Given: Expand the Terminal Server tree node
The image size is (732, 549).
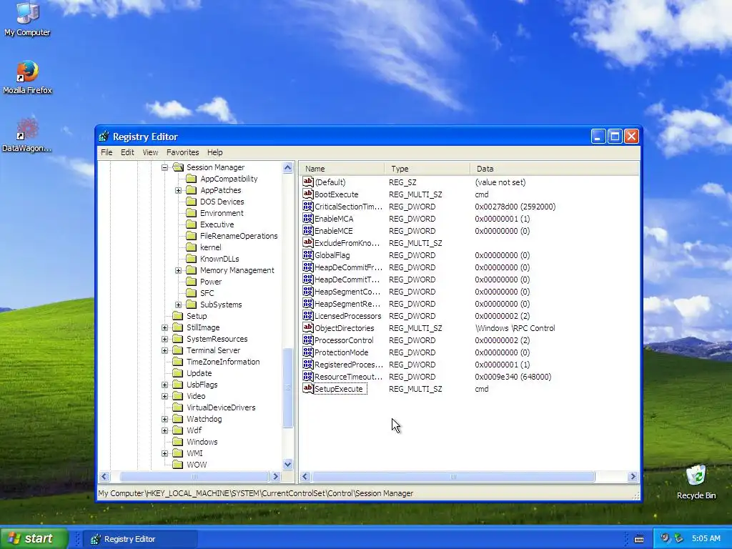Looking at the screenshot, I should tap(165, 350).
